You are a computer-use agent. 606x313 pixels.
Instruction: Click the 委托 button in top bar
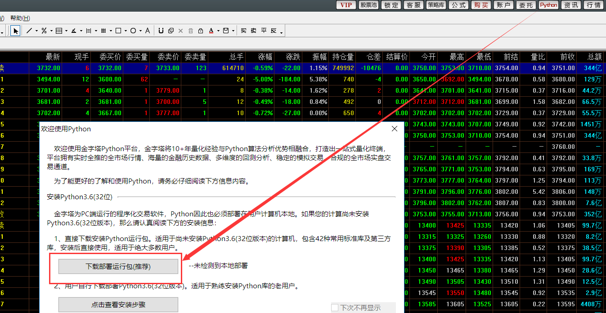[526, 5]
